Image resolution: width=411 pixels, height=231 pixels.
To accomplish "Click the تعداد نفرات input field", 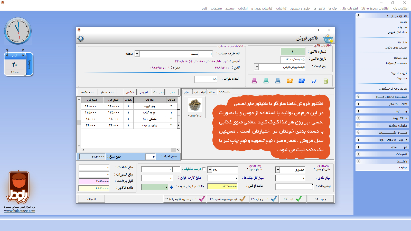I will [x=206, y=79].
